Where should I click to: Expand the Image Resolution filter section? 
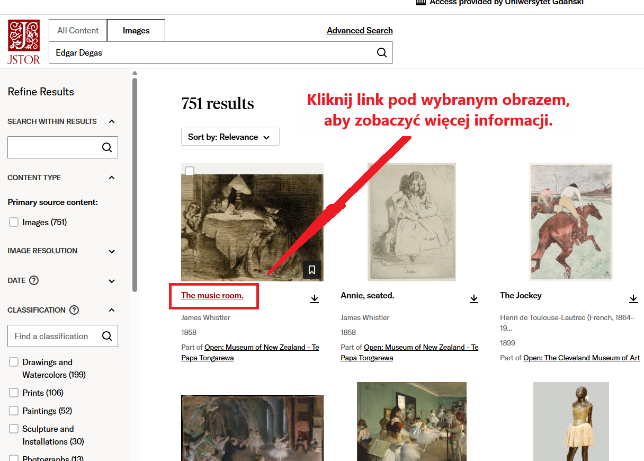tap(112, 251)
